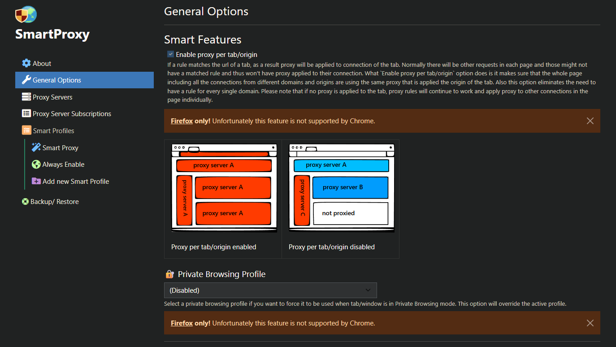The width and height of the screenshot is (616, 347).
Task: Select the Always Enable profile
Action: point(63,165)
